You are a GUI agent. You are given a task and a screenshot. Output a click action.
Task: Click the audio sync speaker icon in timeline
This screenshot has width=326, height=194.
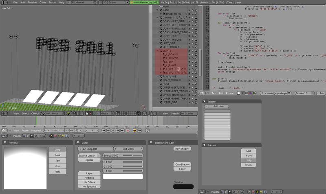pyautogui.click(x=148, y=130)
